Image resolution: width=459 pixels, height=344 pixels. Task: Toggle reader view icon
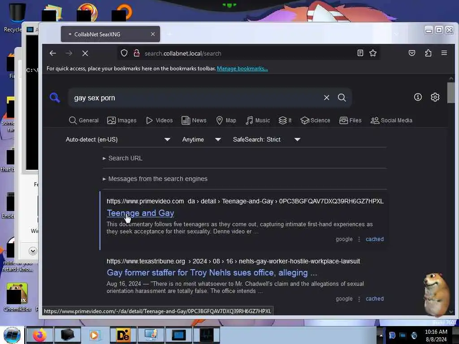point(360,53)
